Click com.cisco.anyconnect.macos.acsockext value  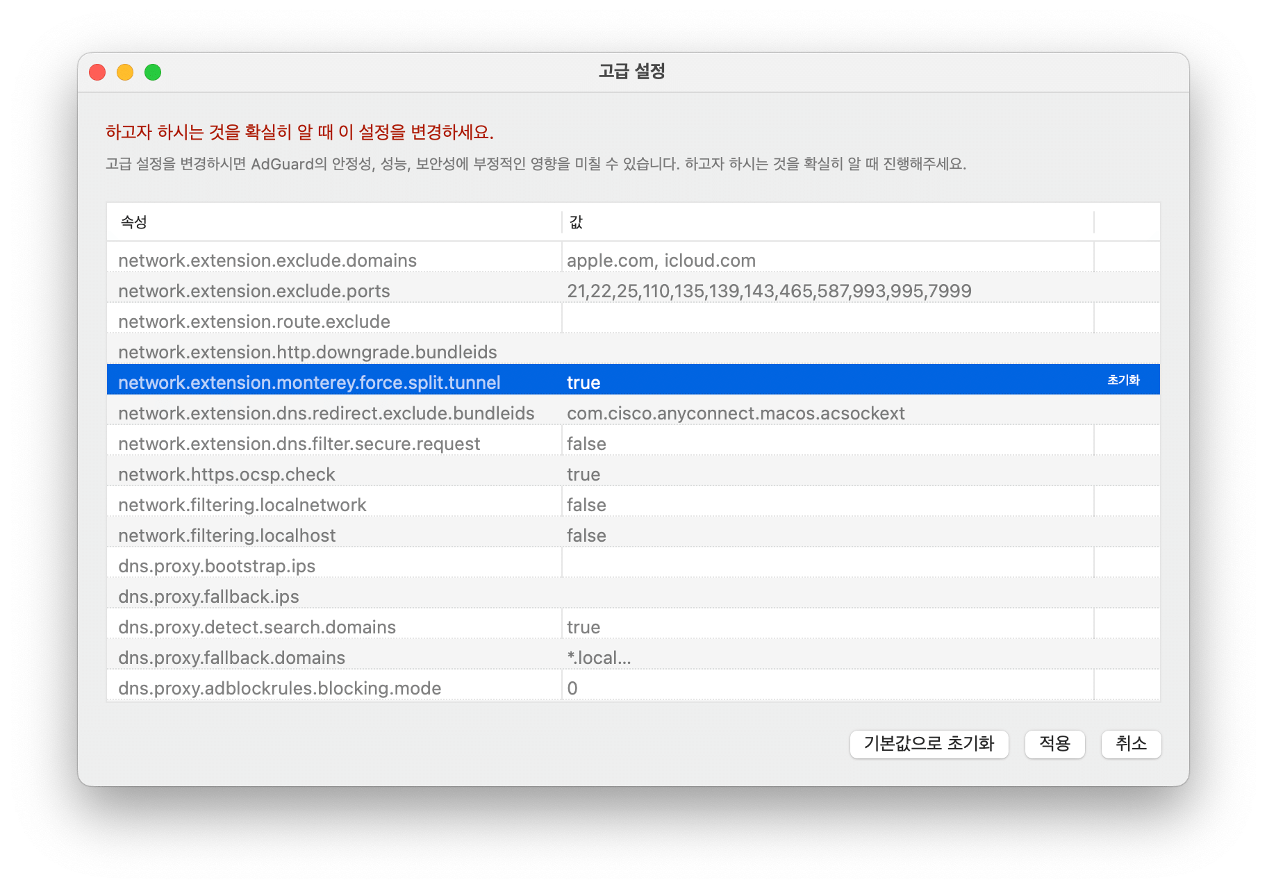click(736, 413)
